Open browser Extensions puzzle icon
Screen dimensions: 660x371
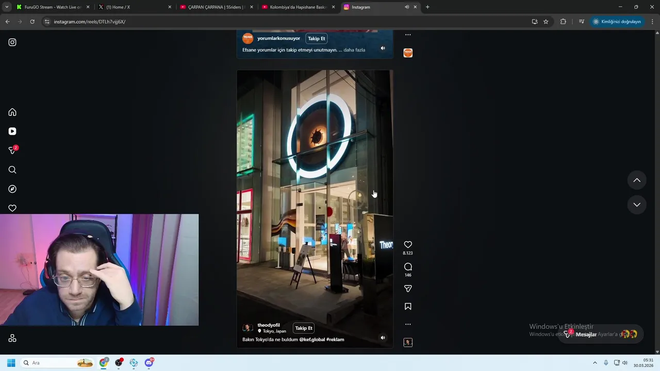pyautogui.click(x=563, y=22)
